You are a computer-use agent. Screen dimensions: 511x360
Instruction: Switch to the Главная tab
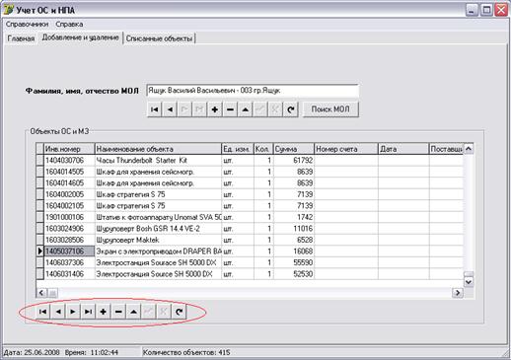[x=21, y=38]
